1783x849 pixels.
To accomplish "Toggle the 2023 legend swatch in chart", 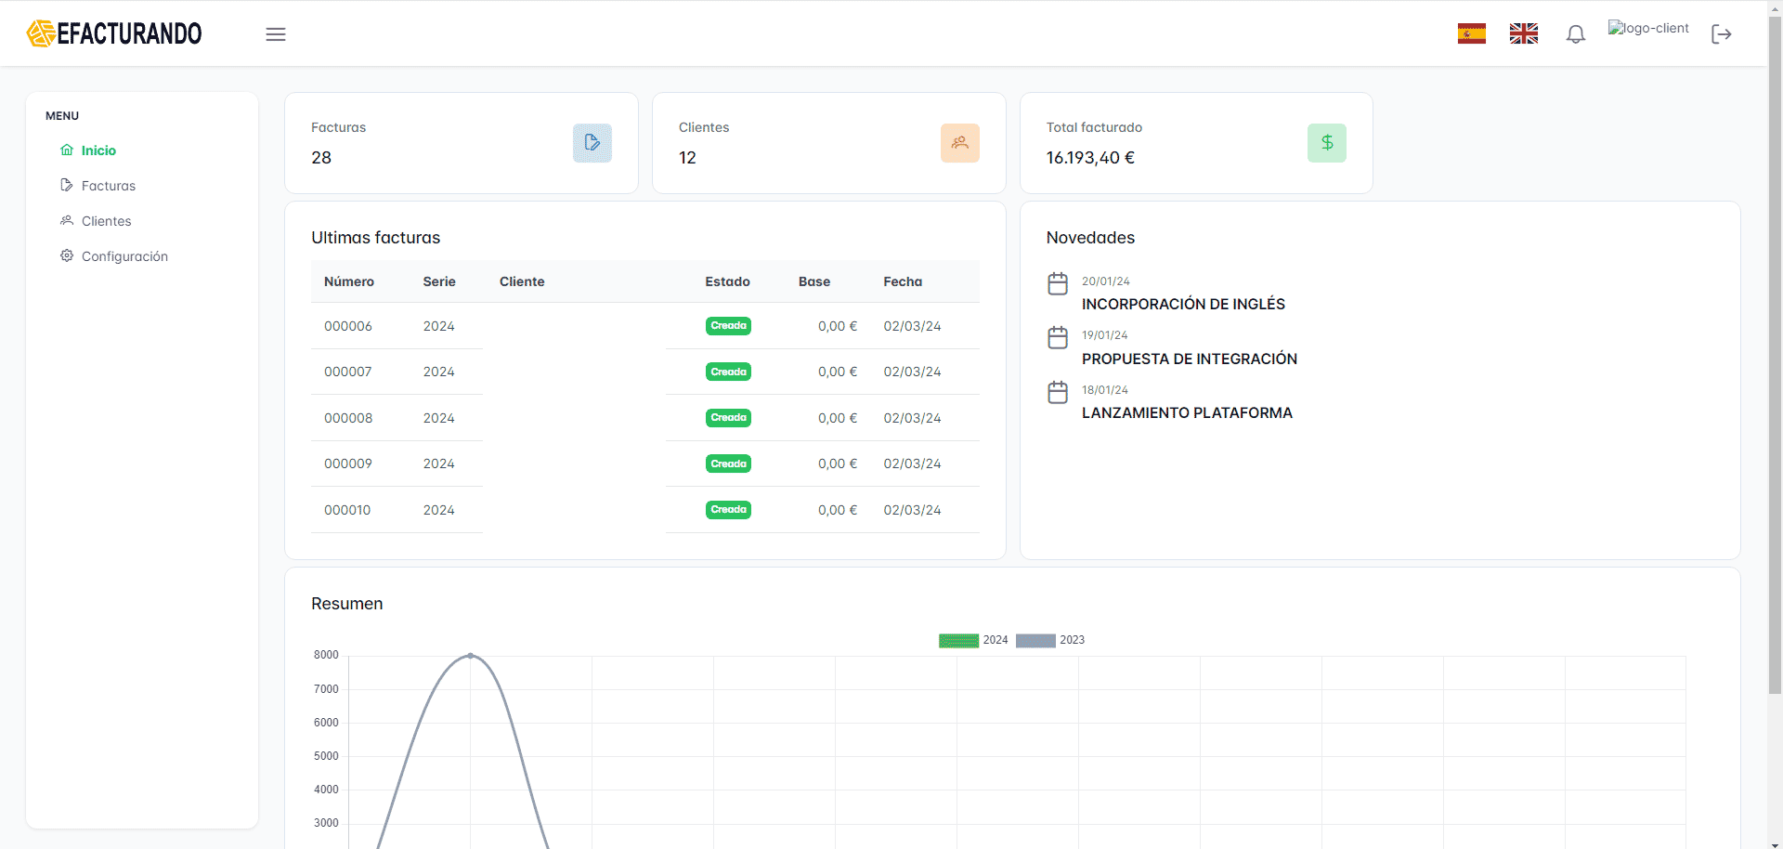I will (1035, 640).
